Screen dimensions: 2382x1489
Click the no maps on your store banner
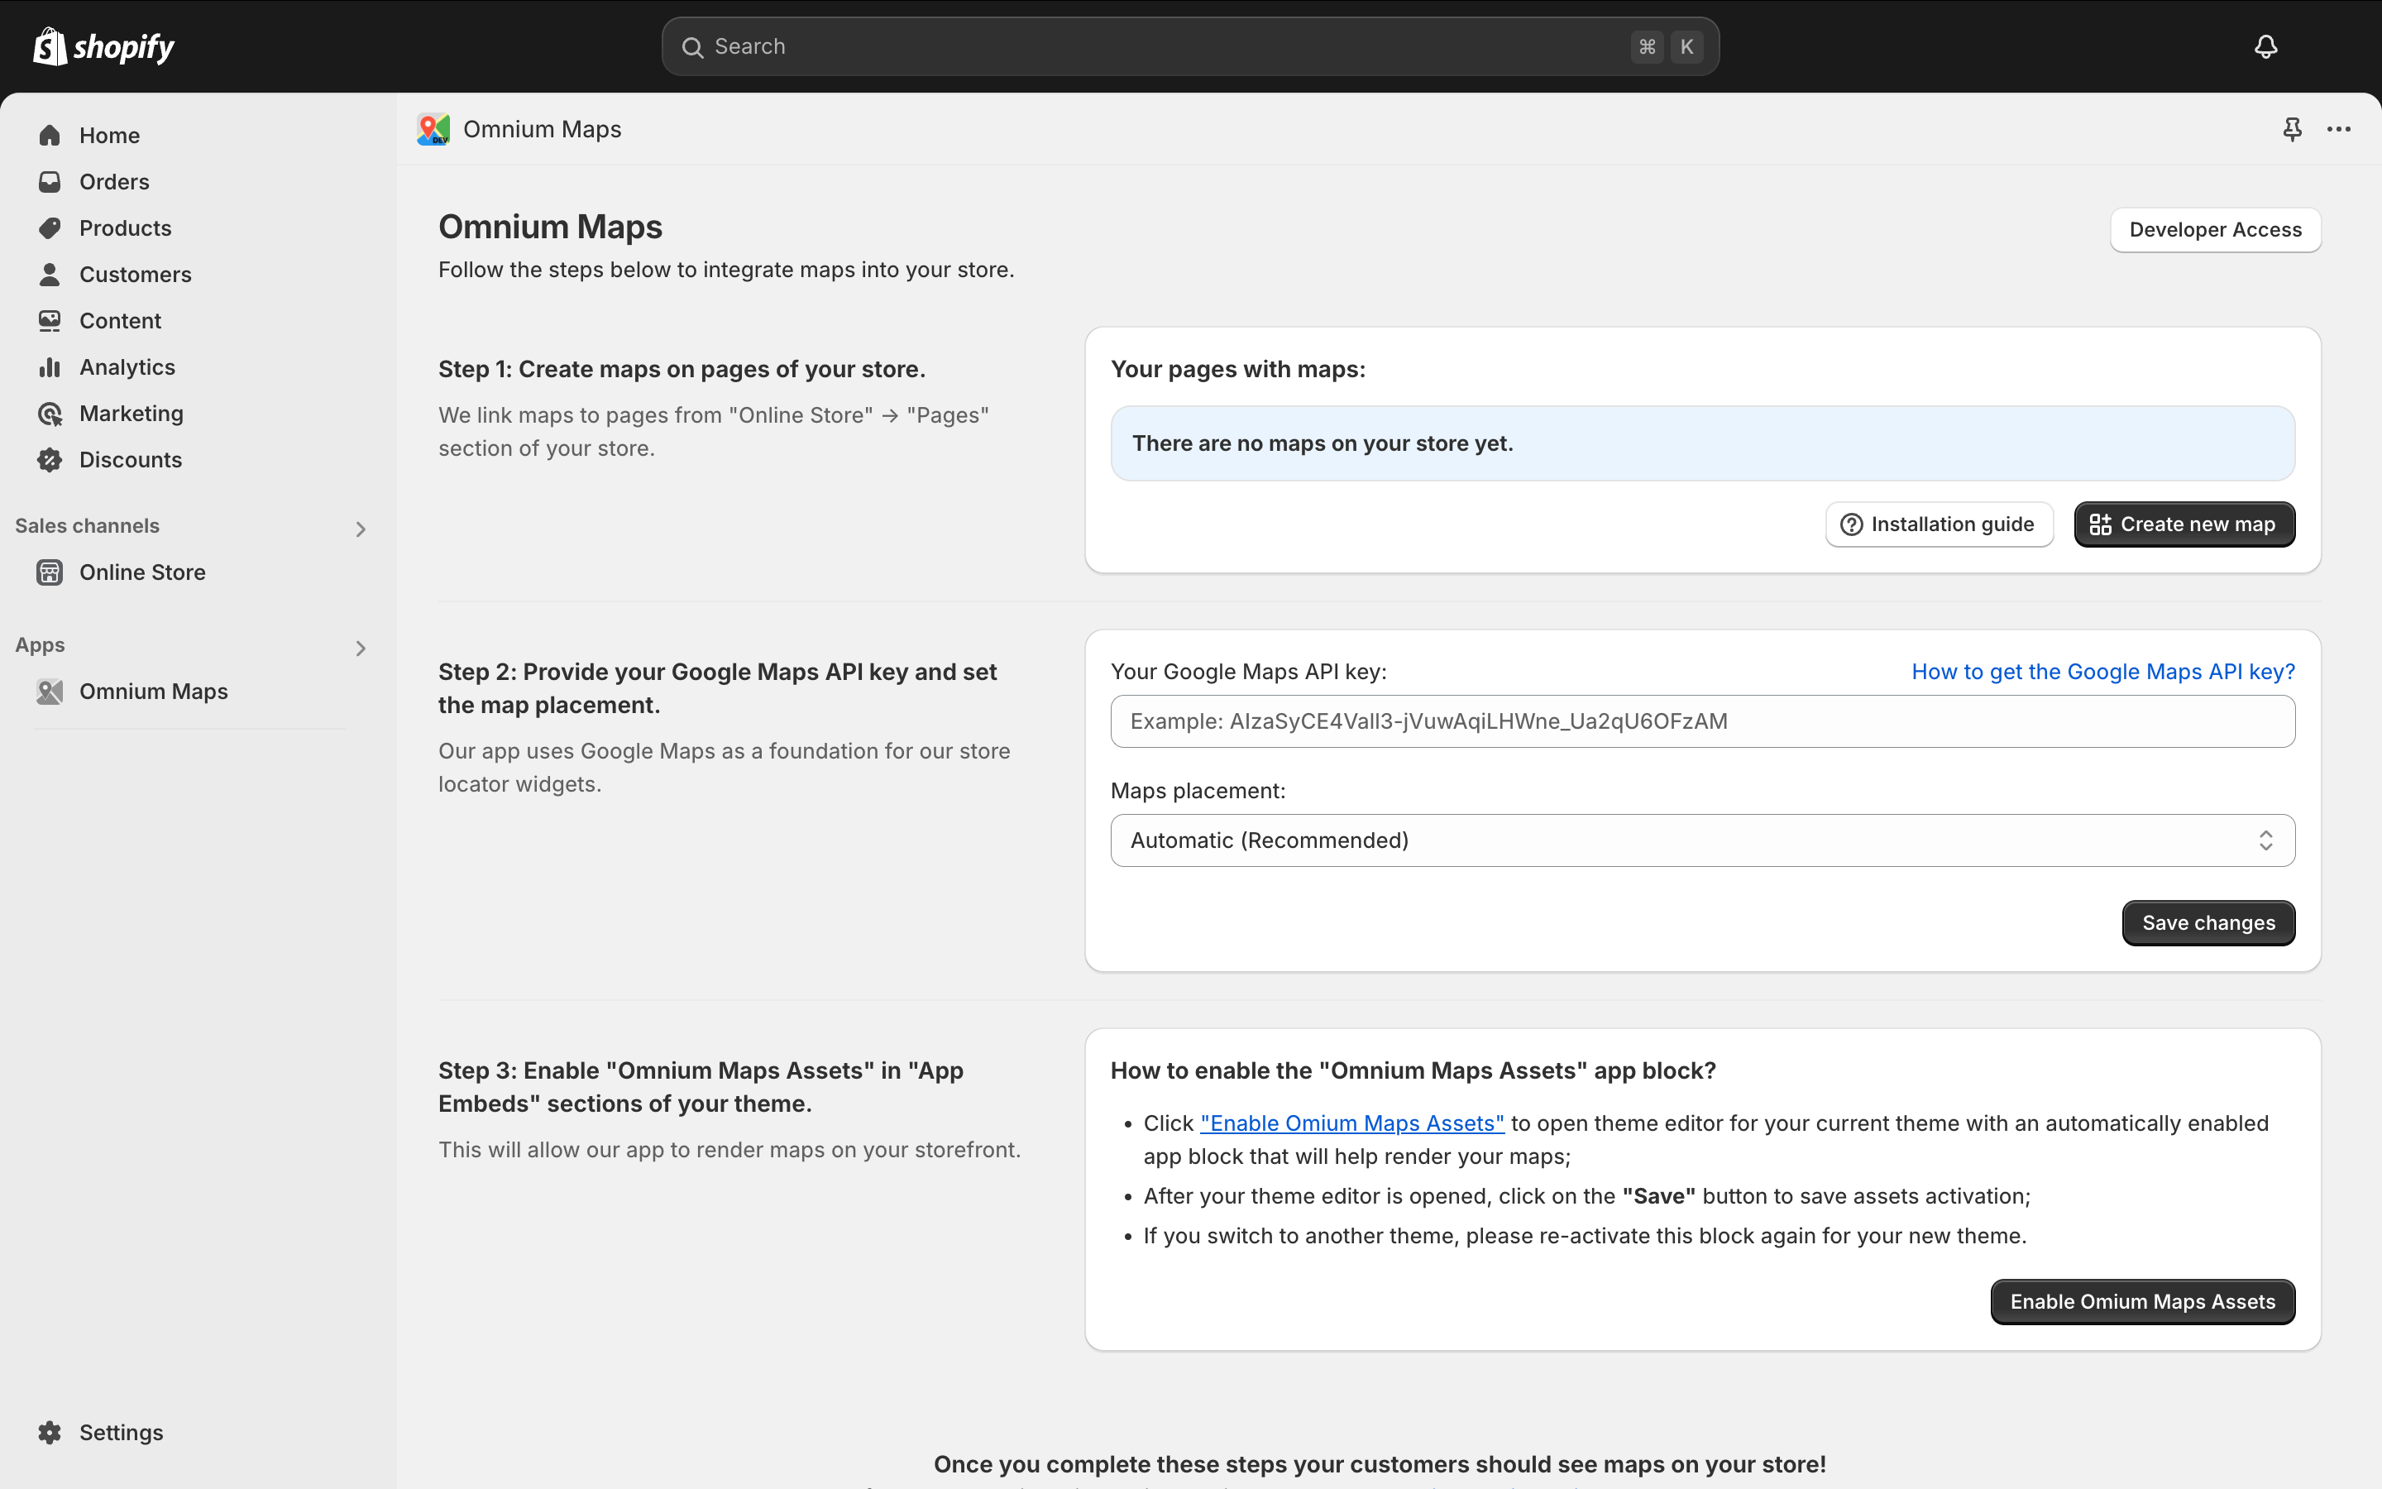click(x=1702, y=443)
